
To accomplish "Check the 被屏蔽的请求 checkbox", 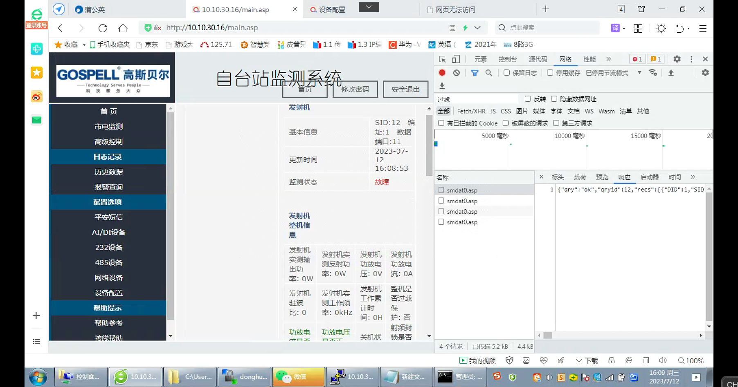I will pos(506,123).
